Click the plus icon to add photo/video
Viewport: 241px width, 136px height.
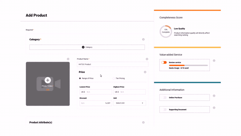click(48, 80)
